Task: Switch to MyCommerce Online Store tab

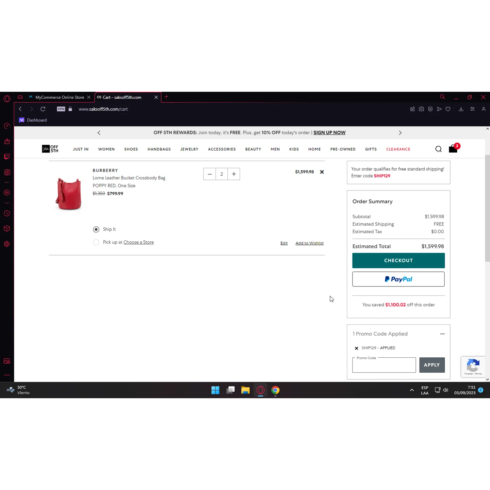Action: click(59, 97)
